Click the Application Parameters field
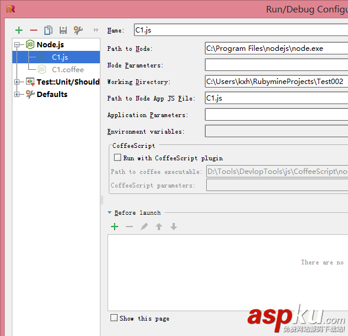This screenshot has width=348, height=336. click(277, 115)
